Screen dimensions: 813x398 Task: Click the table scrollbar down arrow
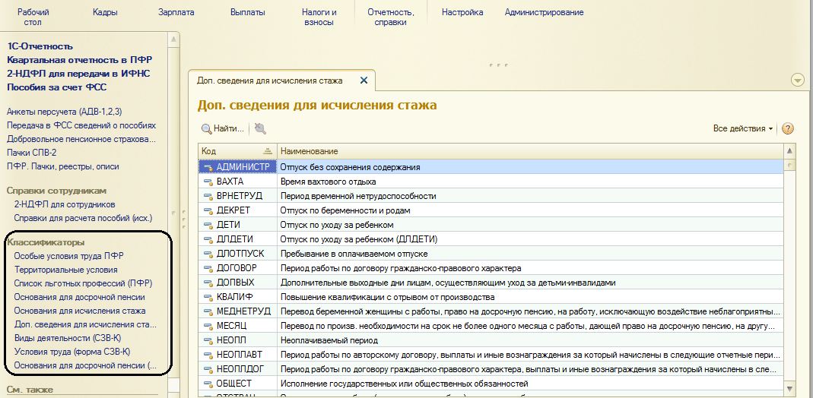[x=789, y=388]
